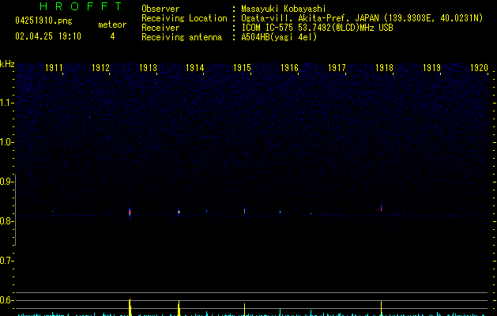The image size is (497, 316).
Task: Click the 1913 time axis label
Action: tap(148, 68)
